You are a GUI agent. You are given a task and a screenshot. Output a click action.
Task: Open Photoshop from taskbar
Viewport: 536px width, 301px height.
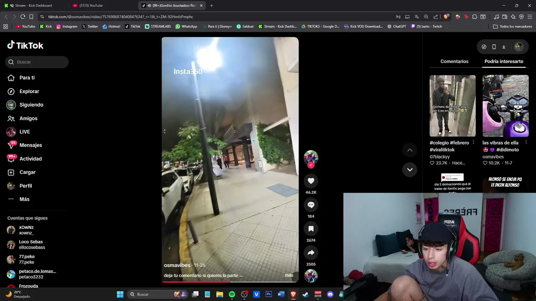pyautogui.click(x=269, y=294)
